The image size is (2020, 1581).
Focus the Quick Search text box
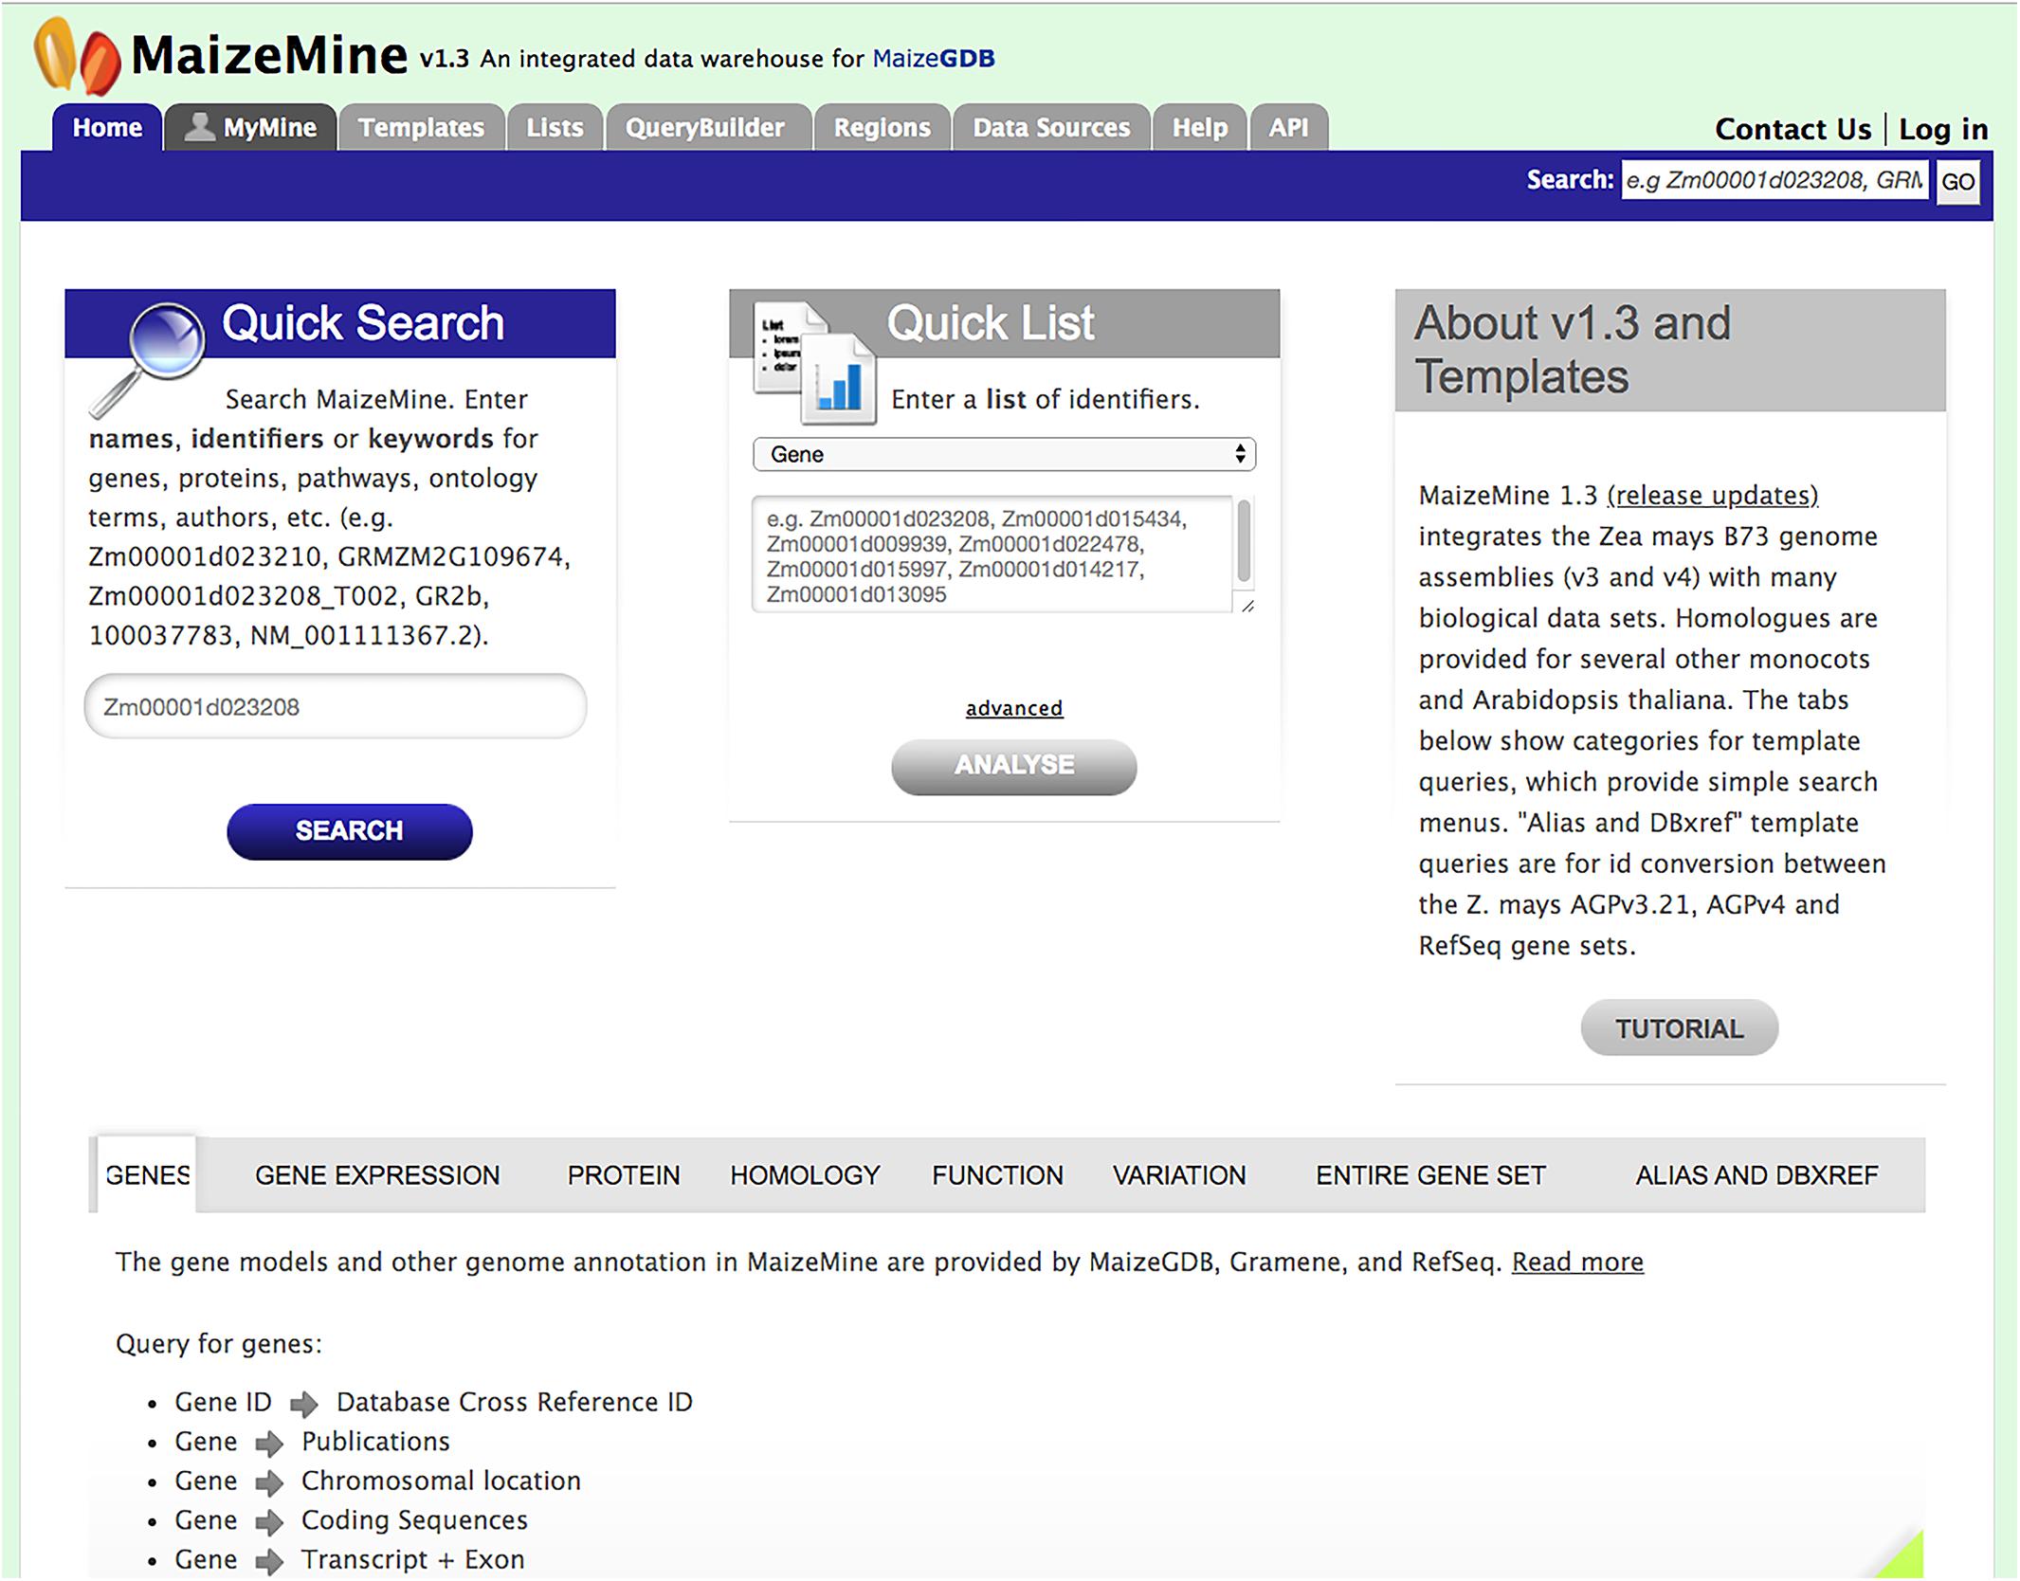[336, 706]
